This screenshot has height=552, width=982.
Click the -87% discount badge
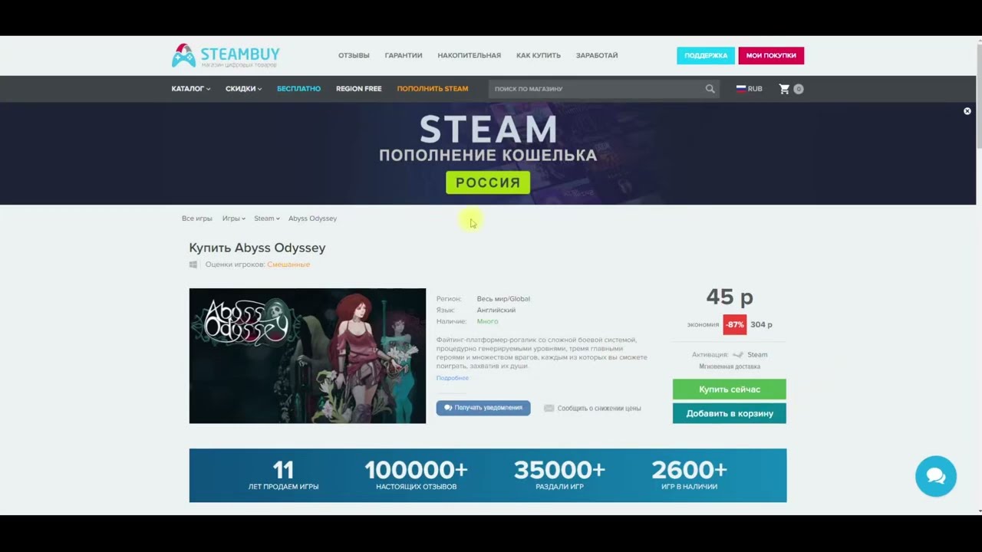click(735, 324)
